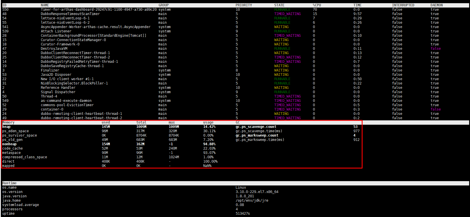Click thread DubboClientReconnectTimer-thread-1
The height and width of the screenshot is (217, 470).
(75, 53)
